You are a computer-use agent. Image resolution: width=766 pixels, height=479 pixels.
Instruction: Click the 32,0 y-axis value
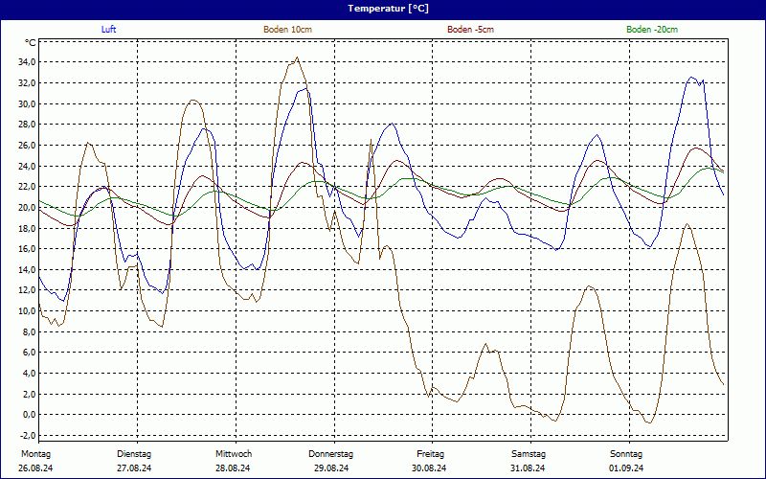pos(28,82)
